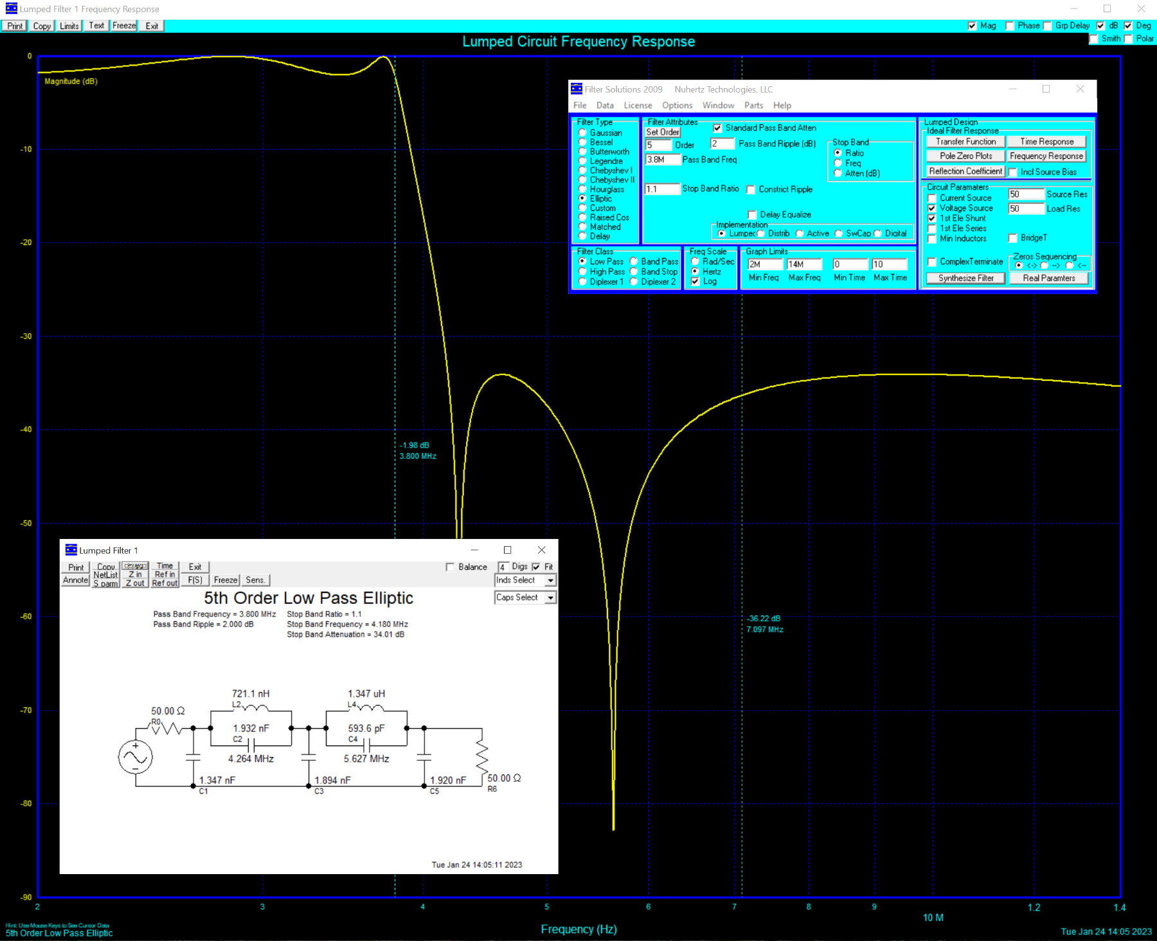This screenshot has height=941, width=1157.
Task: Enable the Polar plot checkbox
Action: click(1128, 39)
